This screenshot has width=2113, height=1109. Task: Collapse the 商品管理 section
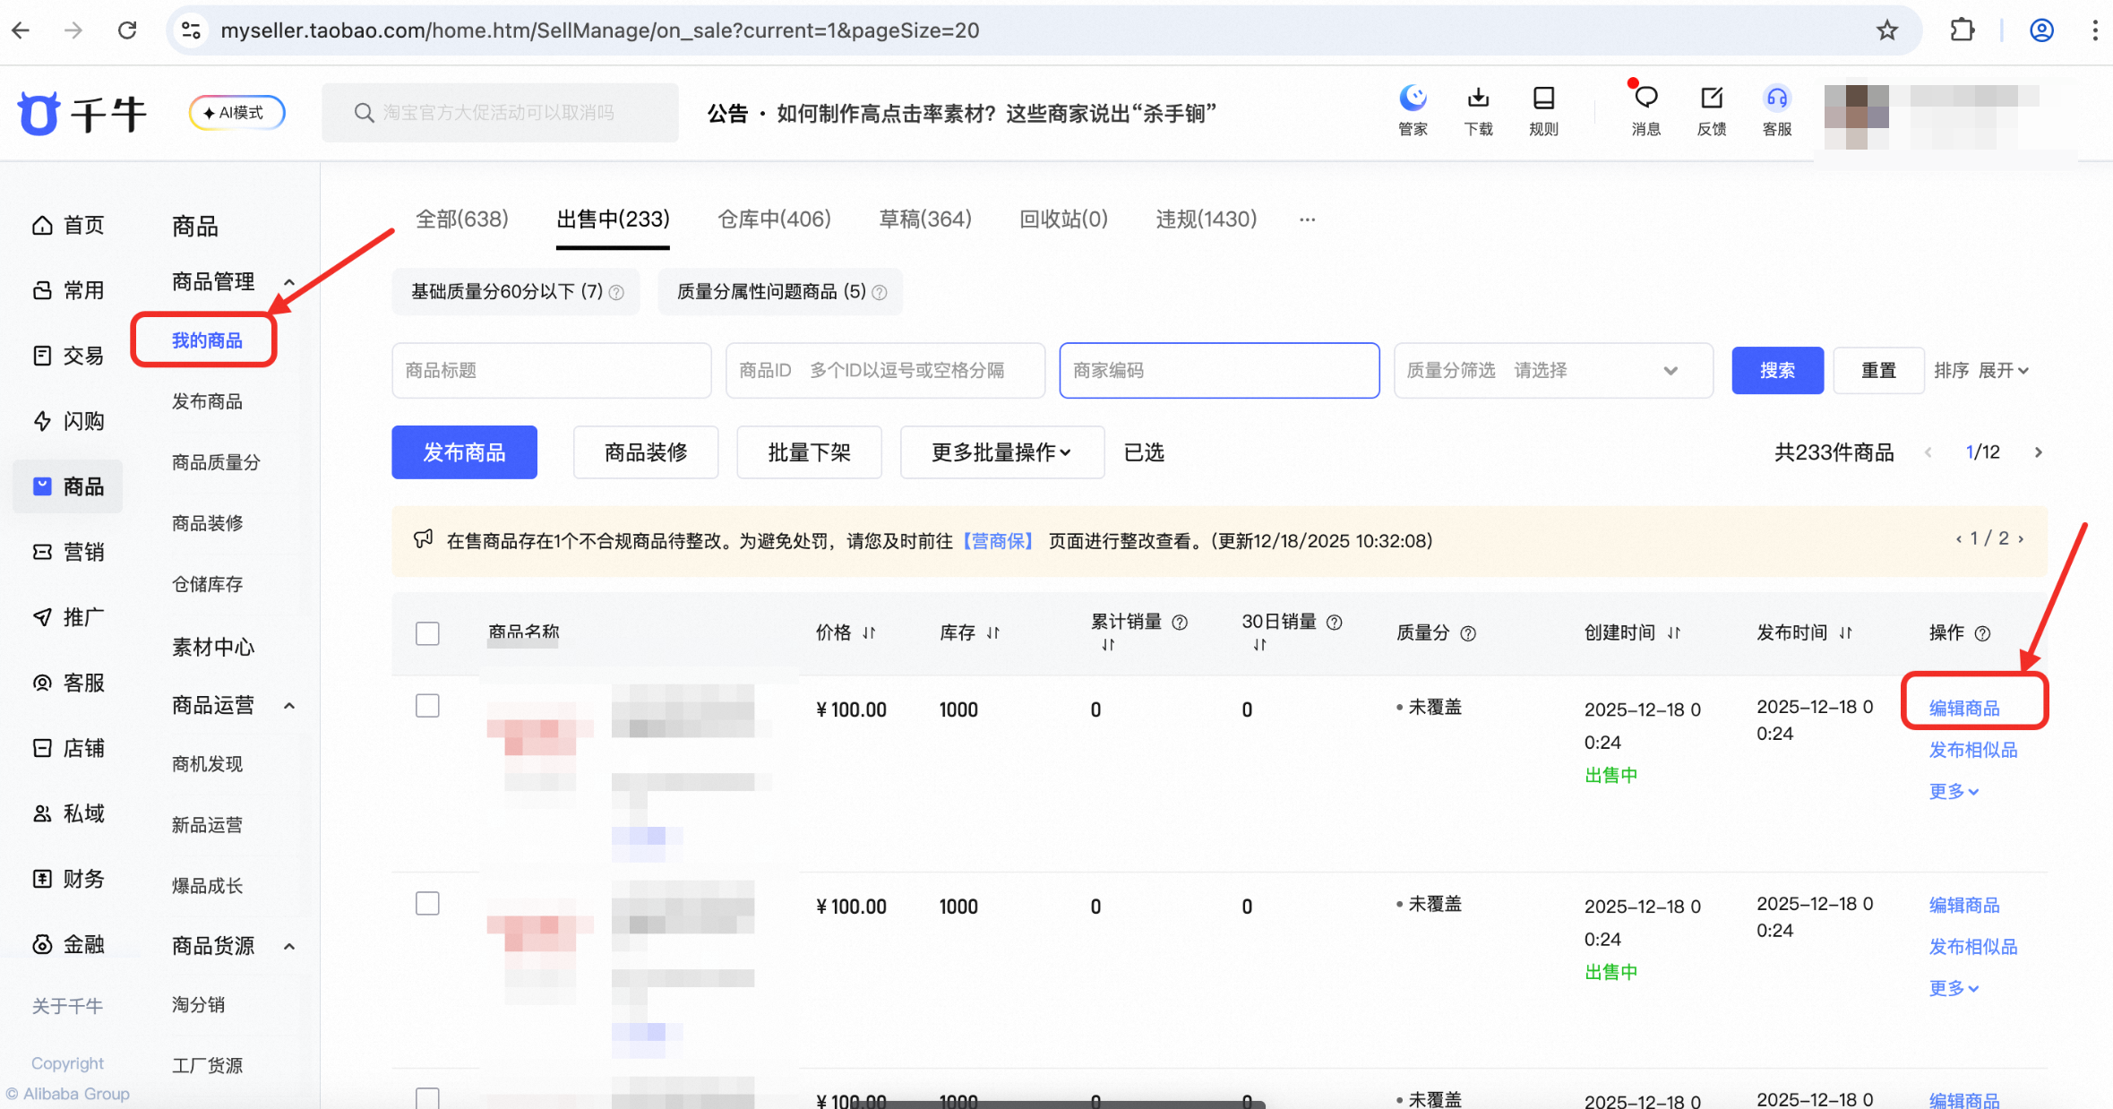289,282
